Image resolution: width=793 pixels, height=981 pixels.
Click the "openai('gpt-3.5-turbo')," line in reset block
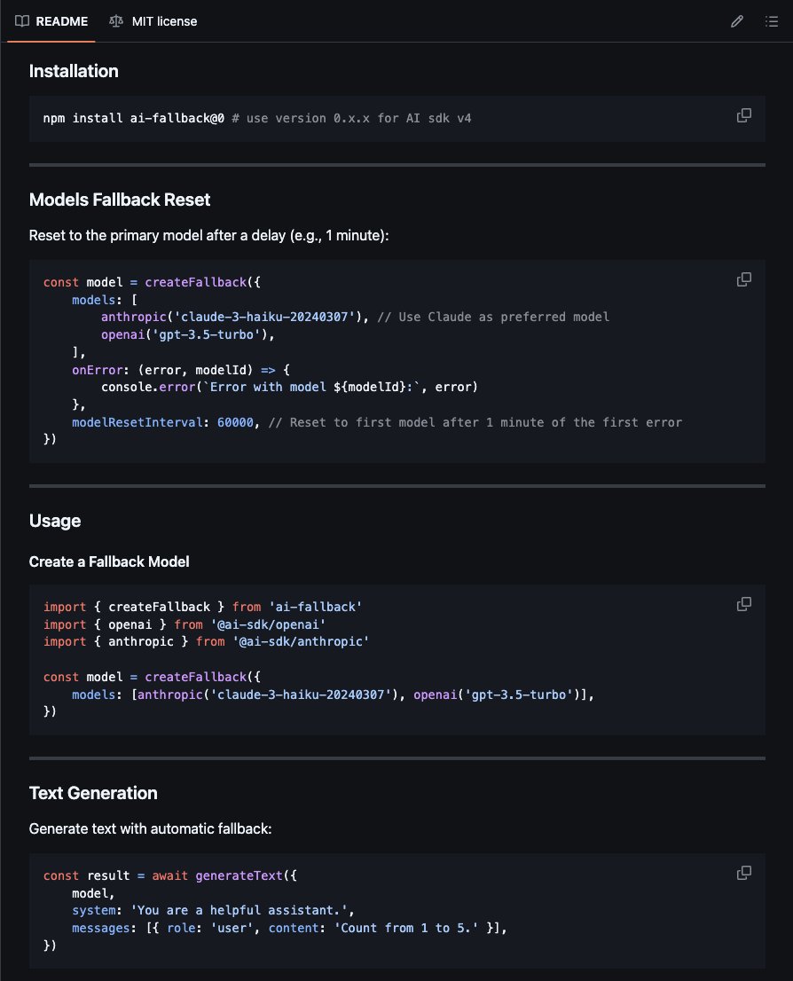click(188, 334)
